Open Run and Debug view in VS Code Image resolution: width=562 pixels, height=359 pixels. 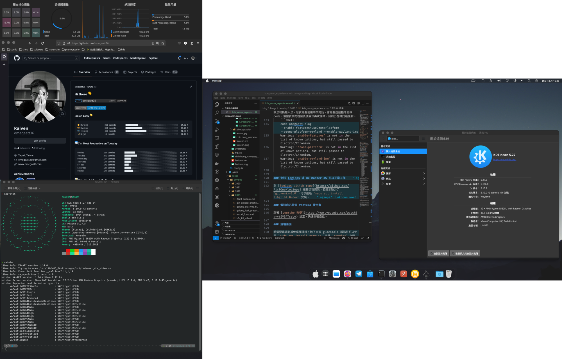point(217,130)
